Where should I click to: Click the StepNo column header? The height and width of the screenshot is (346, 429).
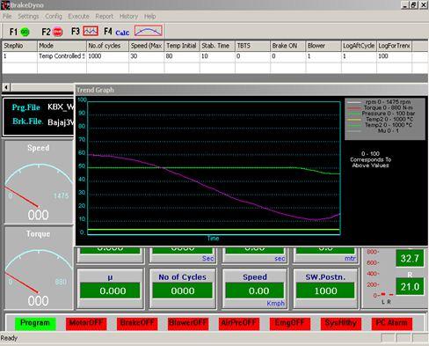click(19, 46)
